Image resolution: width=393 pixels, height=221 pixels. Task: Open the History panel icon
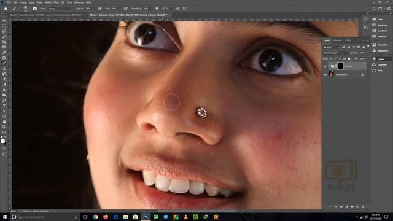[x=366, y=19]
